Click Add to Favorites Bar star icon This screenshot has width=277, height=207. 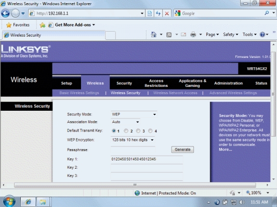pos(43,25)
